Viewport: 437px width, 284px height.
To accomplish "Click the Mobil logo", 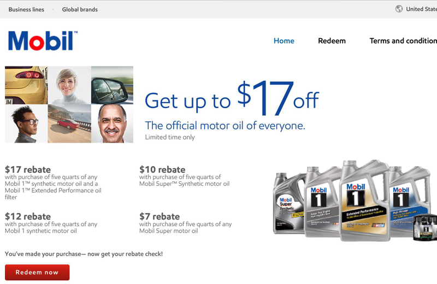I will (x=43, y=41).
